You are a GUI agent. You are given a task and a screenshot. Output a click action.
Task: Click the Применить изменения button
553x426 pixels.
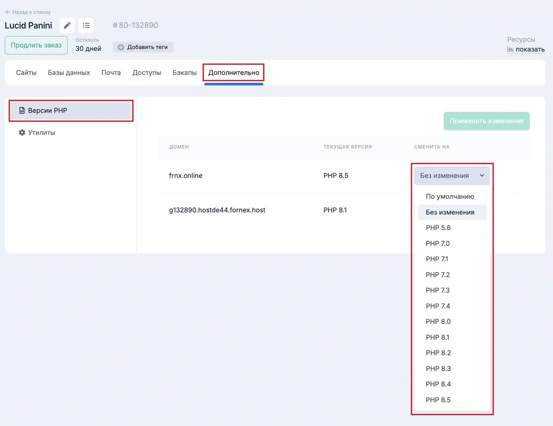[486, 121]
